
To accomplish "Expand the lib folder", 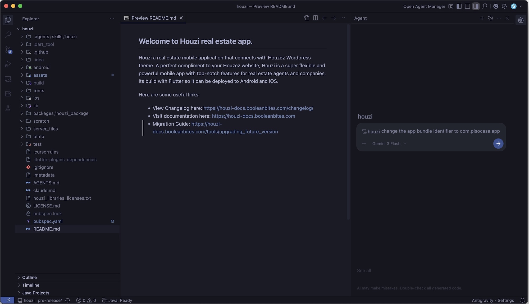I will point(22,106).
